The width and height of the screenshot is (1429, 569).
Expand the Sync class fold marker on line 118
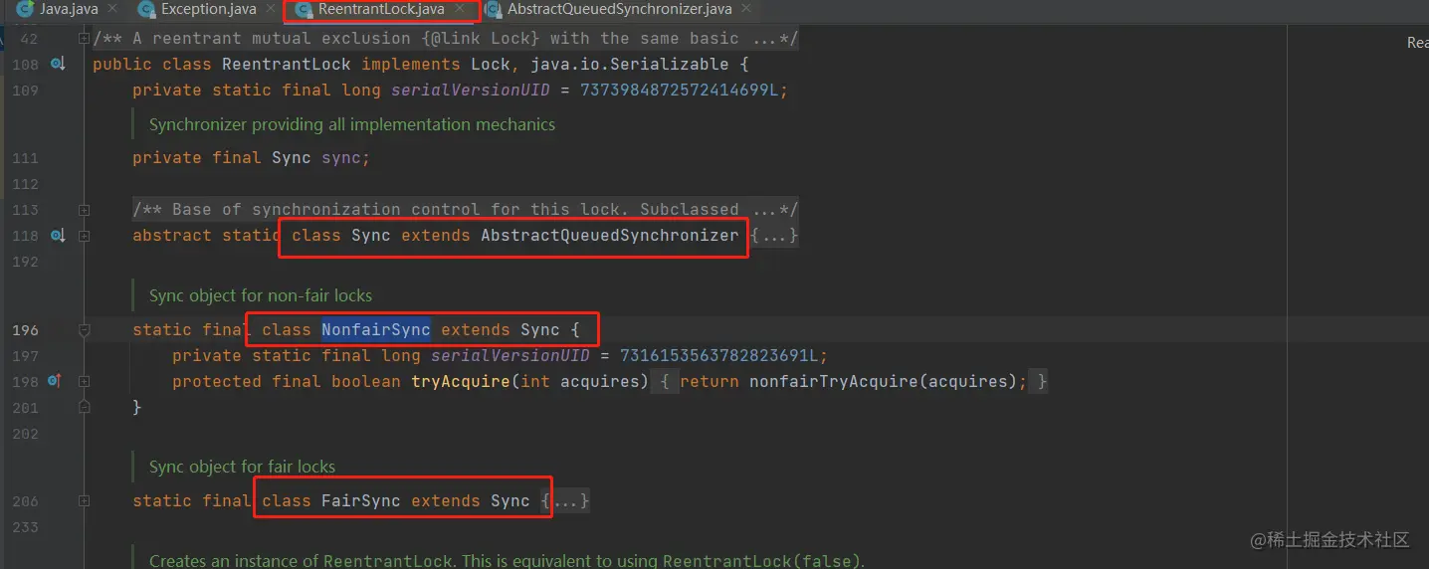coord(85,236)
